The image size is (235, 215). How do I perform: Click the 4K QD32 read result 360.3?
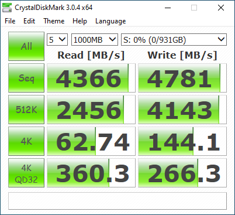point(91,173)
